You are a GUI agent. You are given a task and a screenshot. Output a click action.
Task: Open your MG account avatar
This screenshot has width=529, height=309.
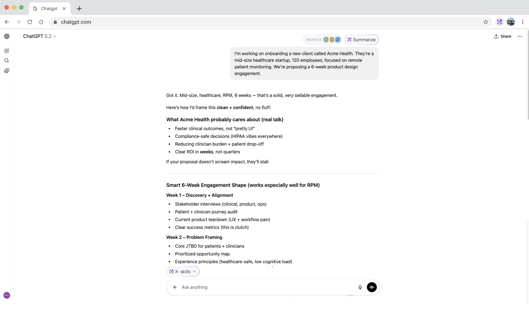[6, 295]
